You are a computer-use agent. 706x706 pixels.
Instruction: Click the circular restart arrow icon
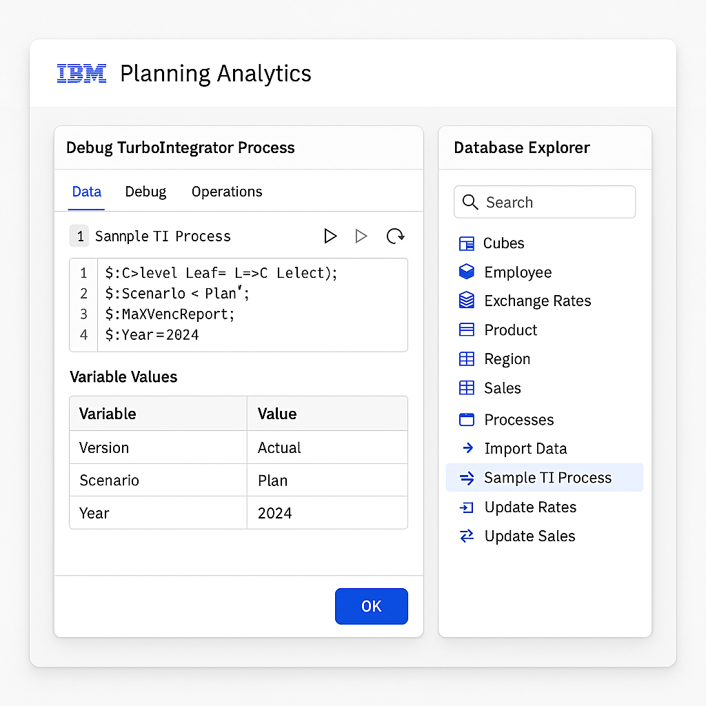point(395,236)
